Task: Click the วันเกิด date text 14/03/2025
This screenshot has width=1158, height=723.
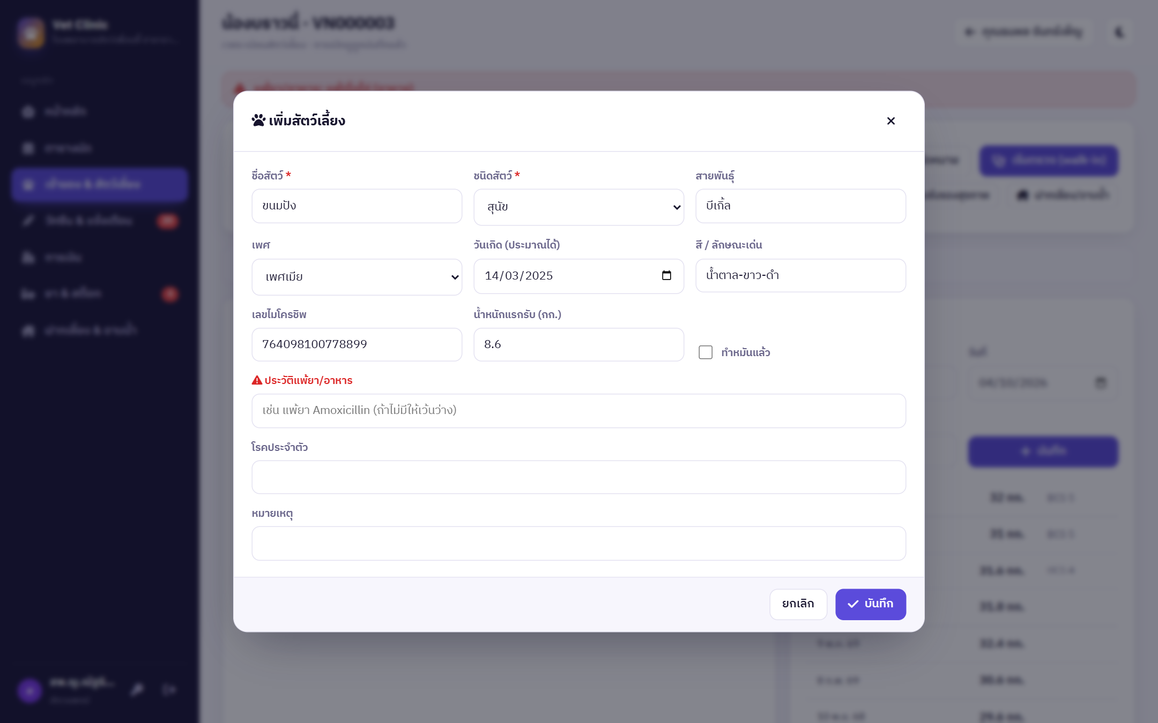Action: pyautogui.click(x=518, y=276)
